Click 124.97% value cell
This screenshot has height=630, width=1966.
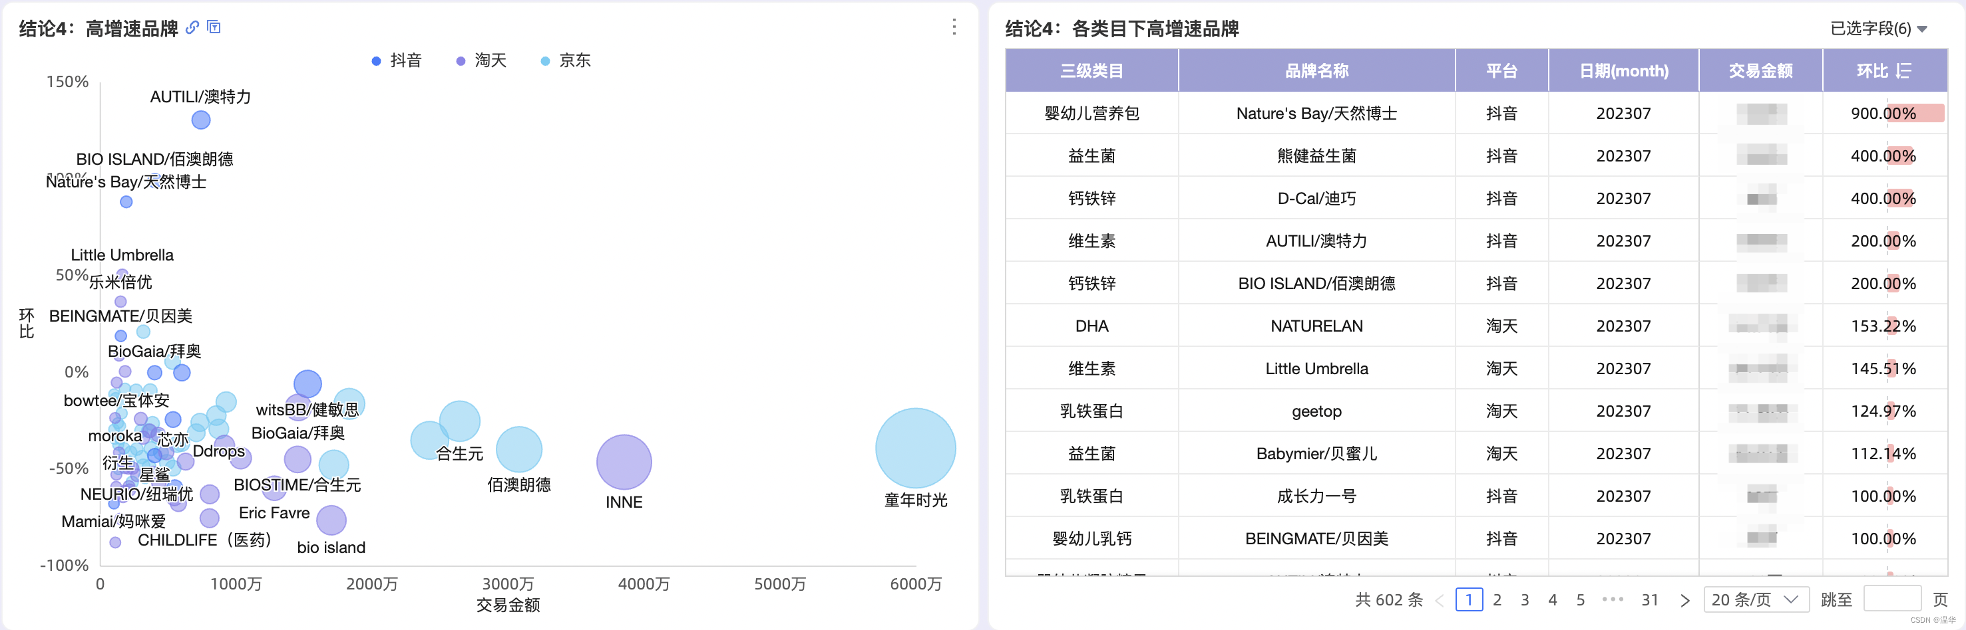[1884, 411]
